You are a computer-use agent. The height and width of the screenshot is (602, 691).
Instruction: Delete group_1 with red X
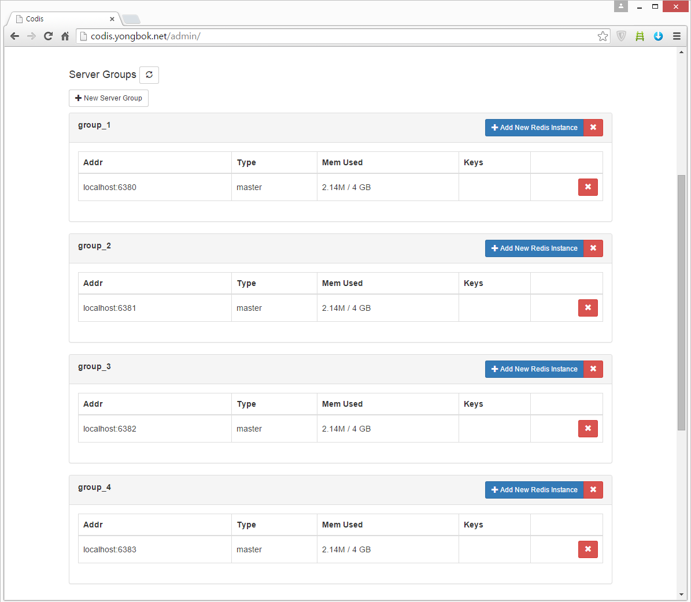[593, 128]
